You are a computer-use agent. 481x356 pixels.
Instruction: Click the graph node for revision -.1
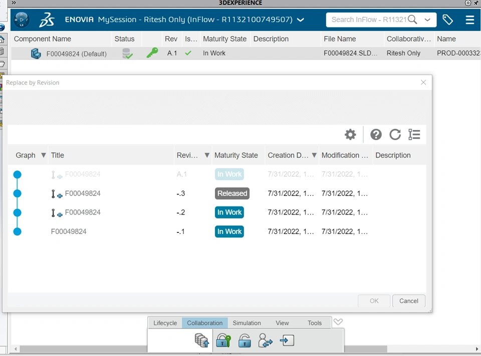point(18,231)
